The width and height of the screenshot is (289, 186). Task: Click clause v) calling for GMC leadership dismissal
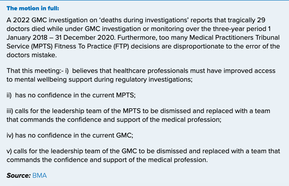(143, 155)
